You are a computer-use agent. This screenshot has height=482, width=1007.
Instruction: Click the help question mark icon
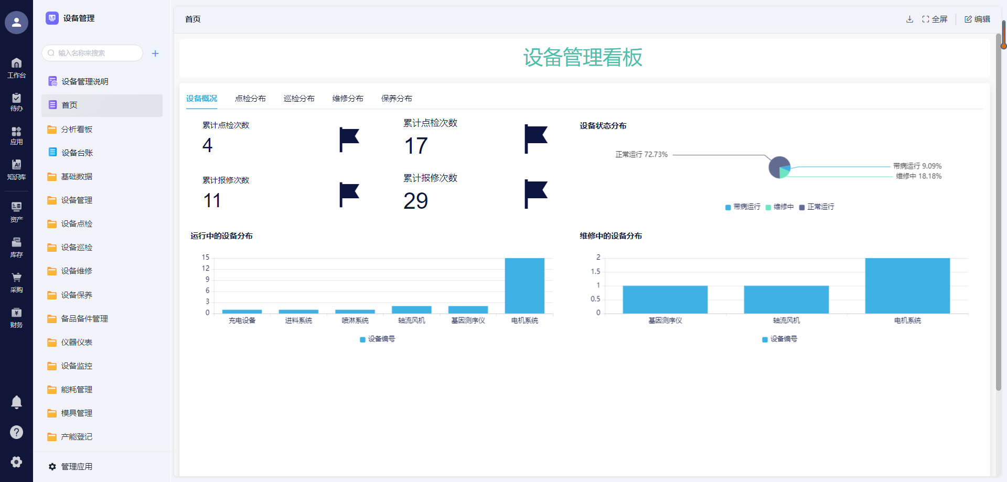point(16,432)
